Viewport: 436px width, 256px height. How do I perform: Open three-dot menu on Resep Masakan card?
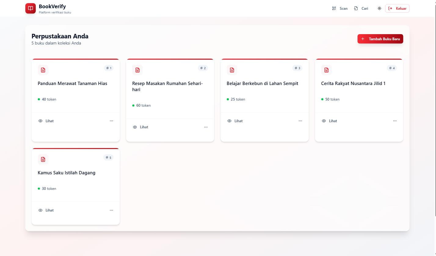206,127
